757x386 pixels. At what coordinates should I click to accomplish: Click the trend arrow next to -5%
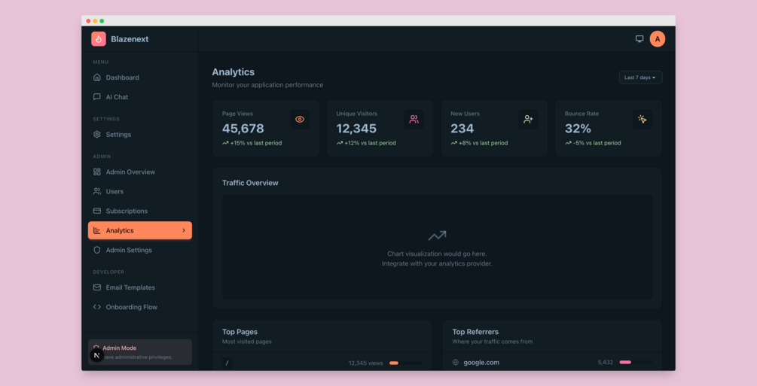click(568, 143)
